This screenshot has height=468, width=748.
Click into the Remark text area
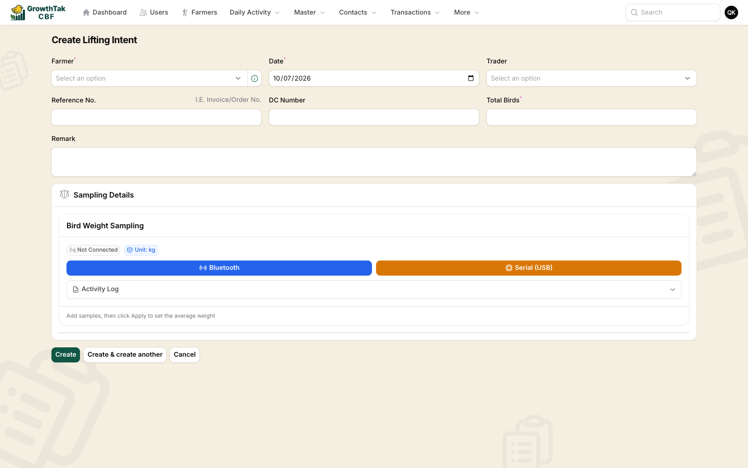[374, 162]
